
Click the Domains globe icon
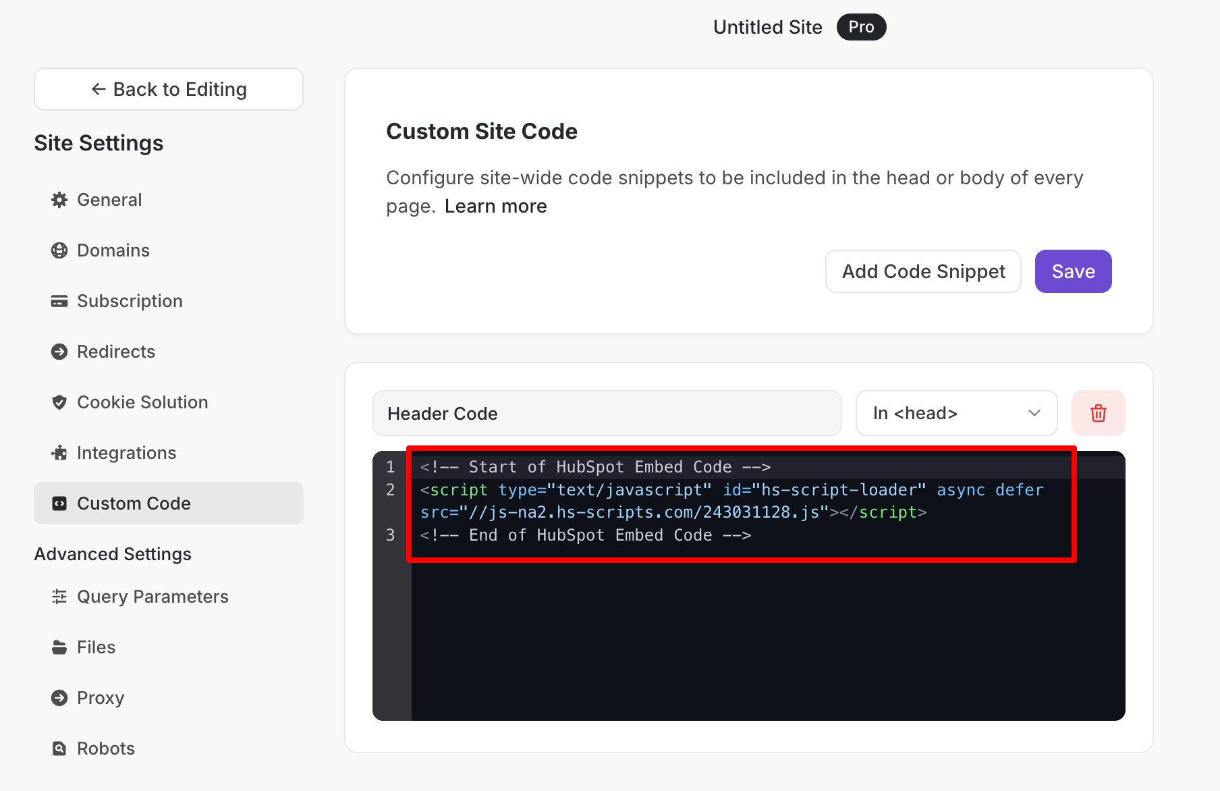59,250
